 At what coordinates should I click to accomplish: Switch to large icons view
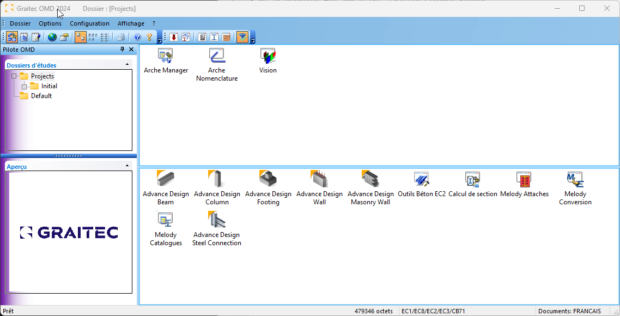[80, 37]
